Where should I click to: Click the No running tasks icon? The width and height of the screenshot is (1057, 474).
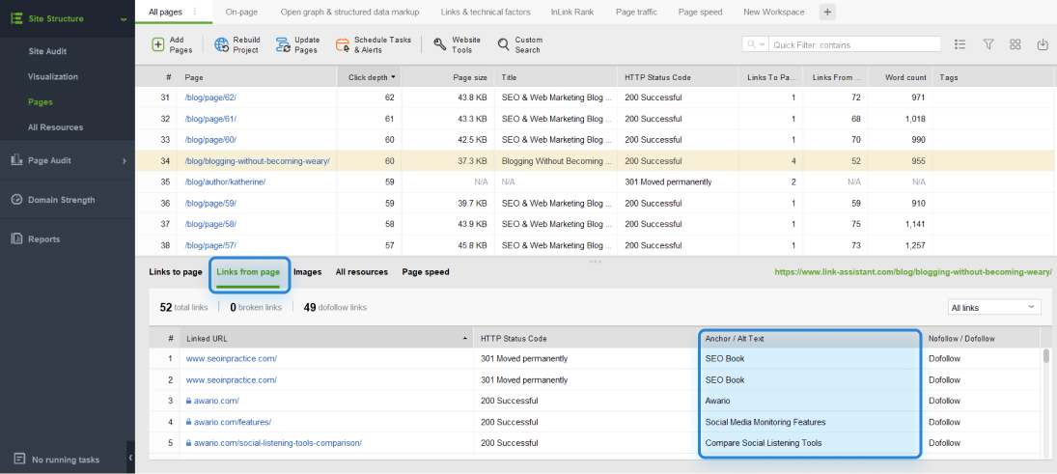coord(19,460)
